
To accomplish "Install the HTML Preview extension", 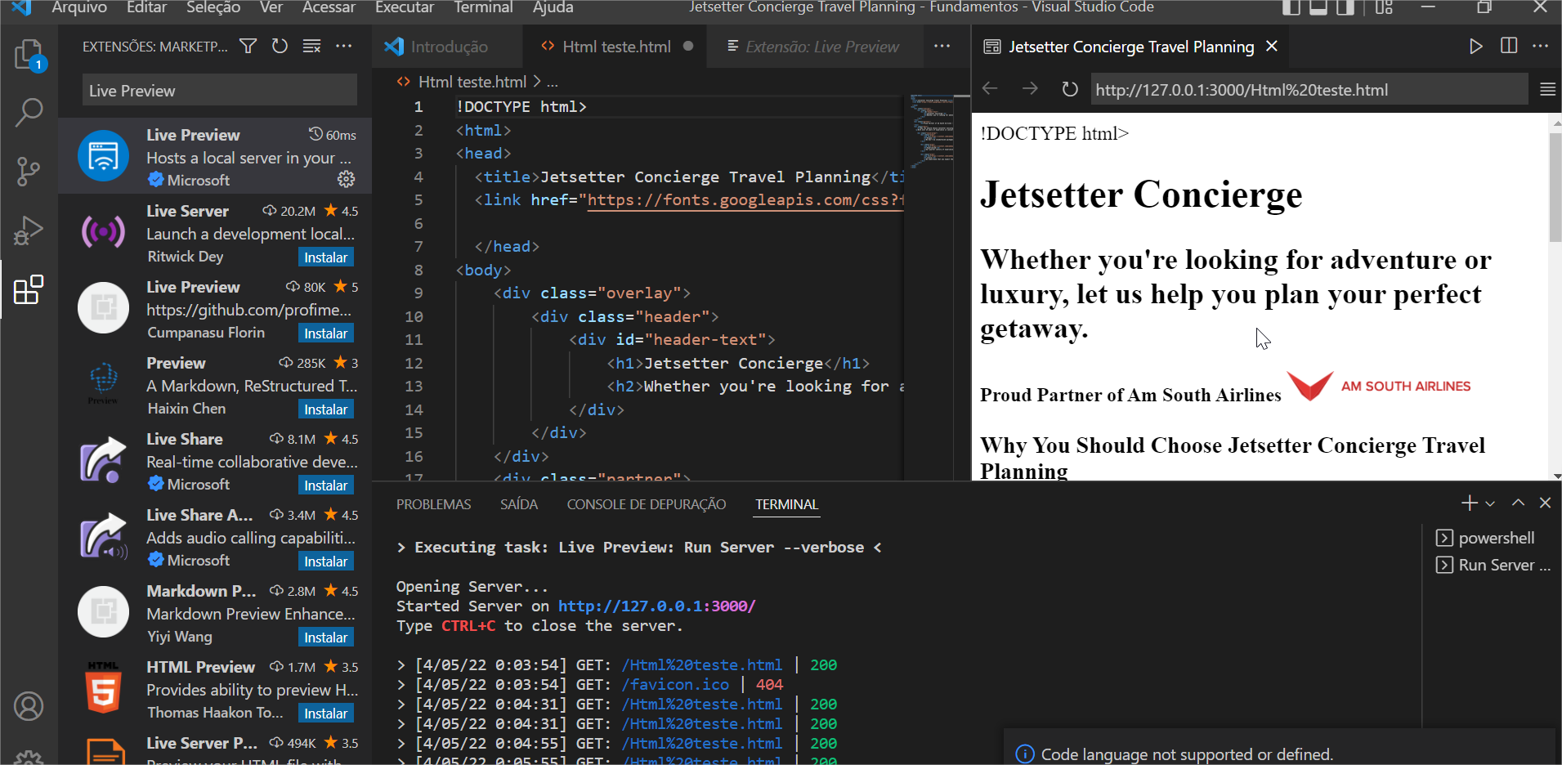I will tap(326, 714).
